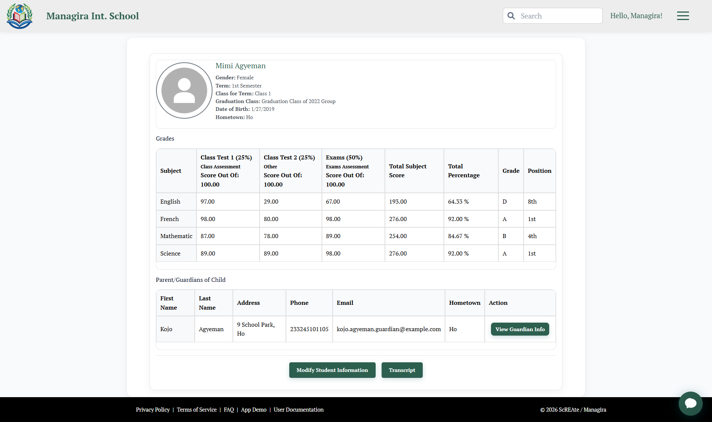This screenshot has width=712, height=422.
Task: Open the hamburger navigation menu
Action: click(683, 16)
